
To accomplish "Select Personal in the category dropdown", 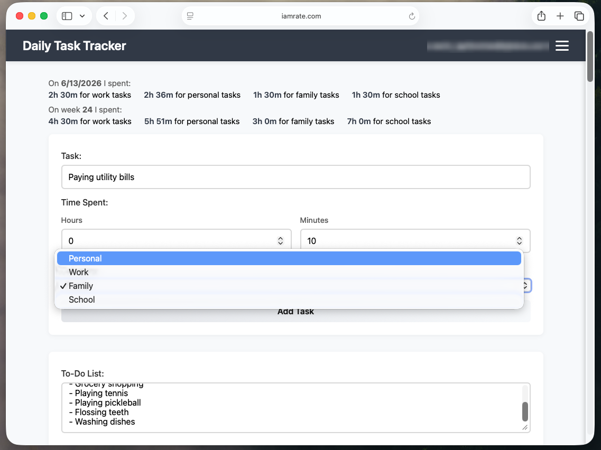I will coord(289,258).
